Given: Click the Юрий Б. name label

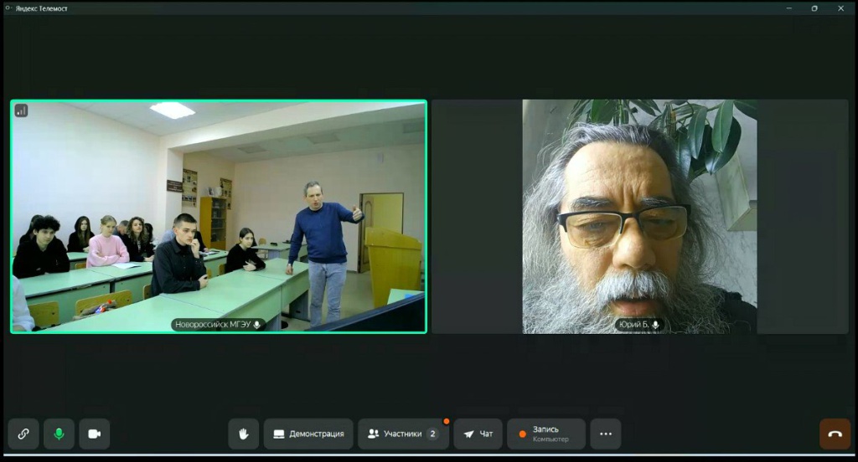Looking at the screenshot, I should point(633,325).
